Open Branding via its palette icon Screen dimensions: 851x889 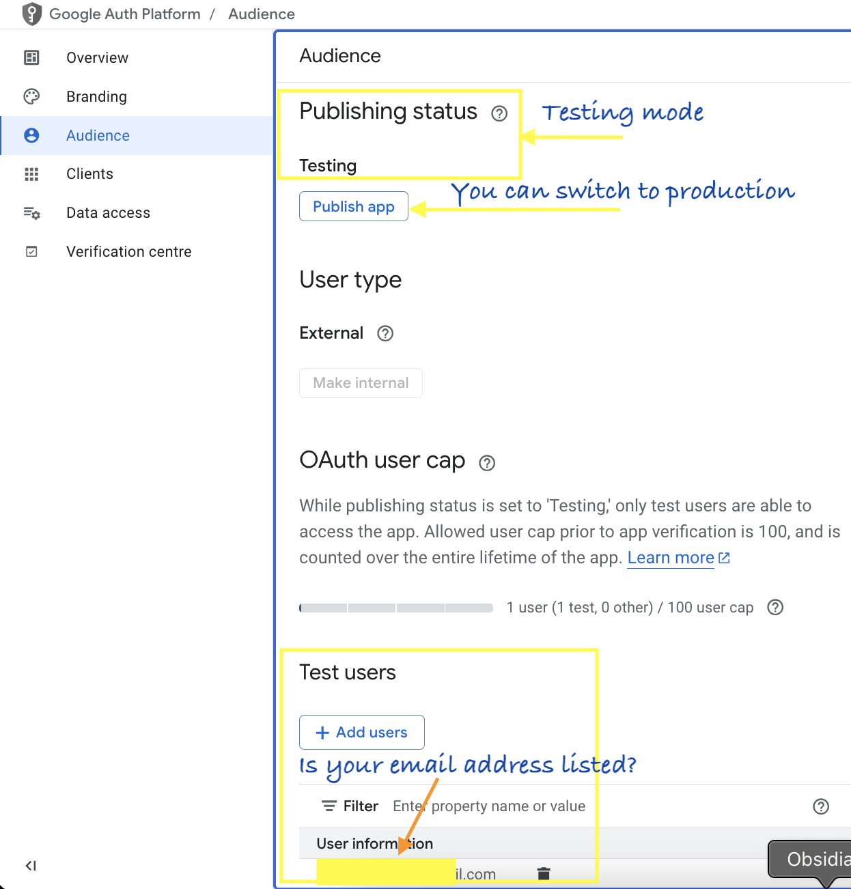pos(31,96)
